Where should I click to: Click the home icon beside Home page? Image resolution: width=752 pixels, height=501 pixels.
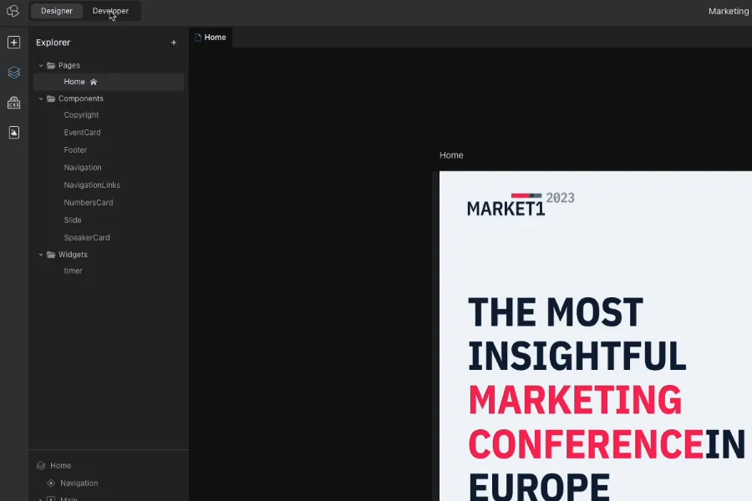[x=94, y=82]
